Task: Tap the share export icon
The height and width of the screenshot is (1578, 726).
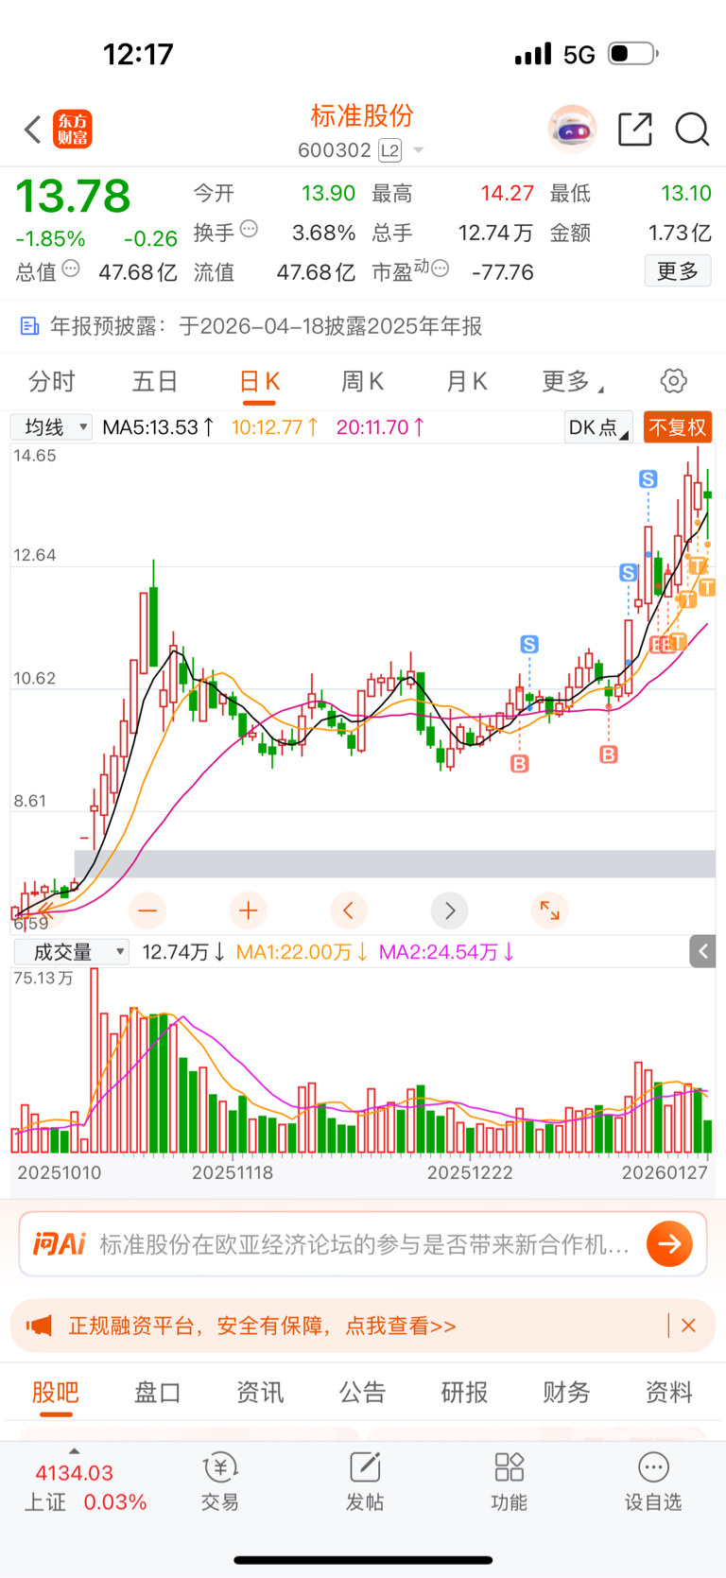Action: tap(635, 130)
